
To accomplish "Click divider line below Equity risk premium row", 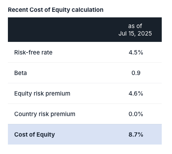I will pyautogui.click(x=85, y=103).
